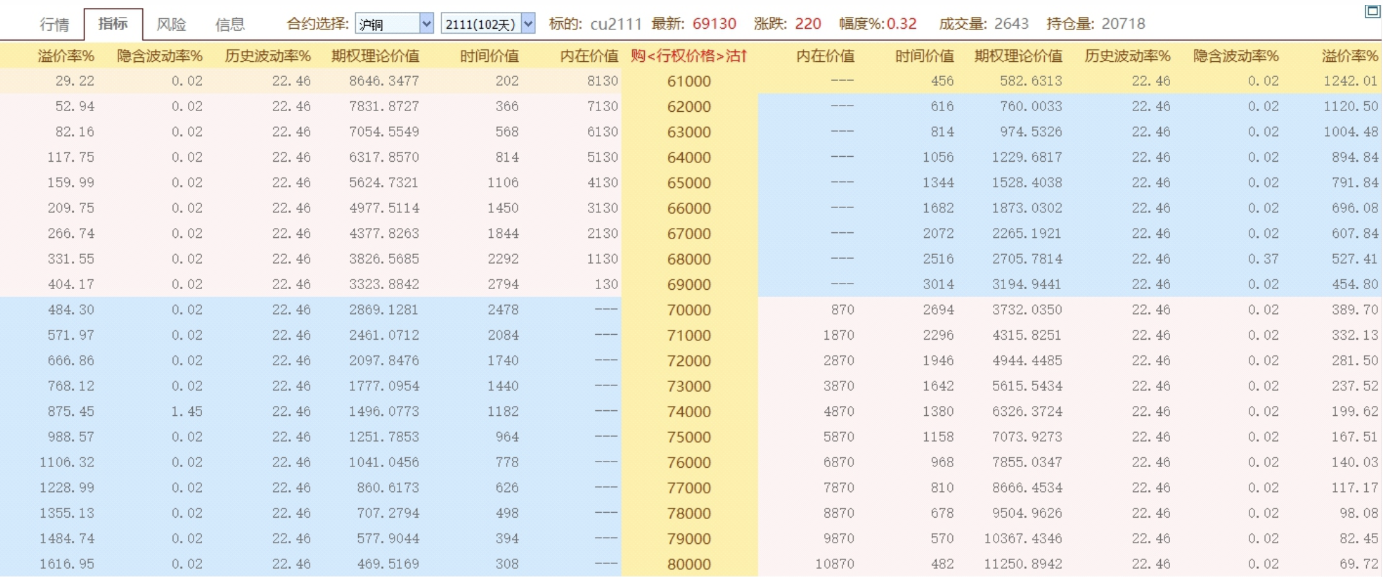Image resolution: width=1383 pixels, height=577 pixels.
Task: Click the put-side 内在价值 header
Action: click(x=825, y=55)
